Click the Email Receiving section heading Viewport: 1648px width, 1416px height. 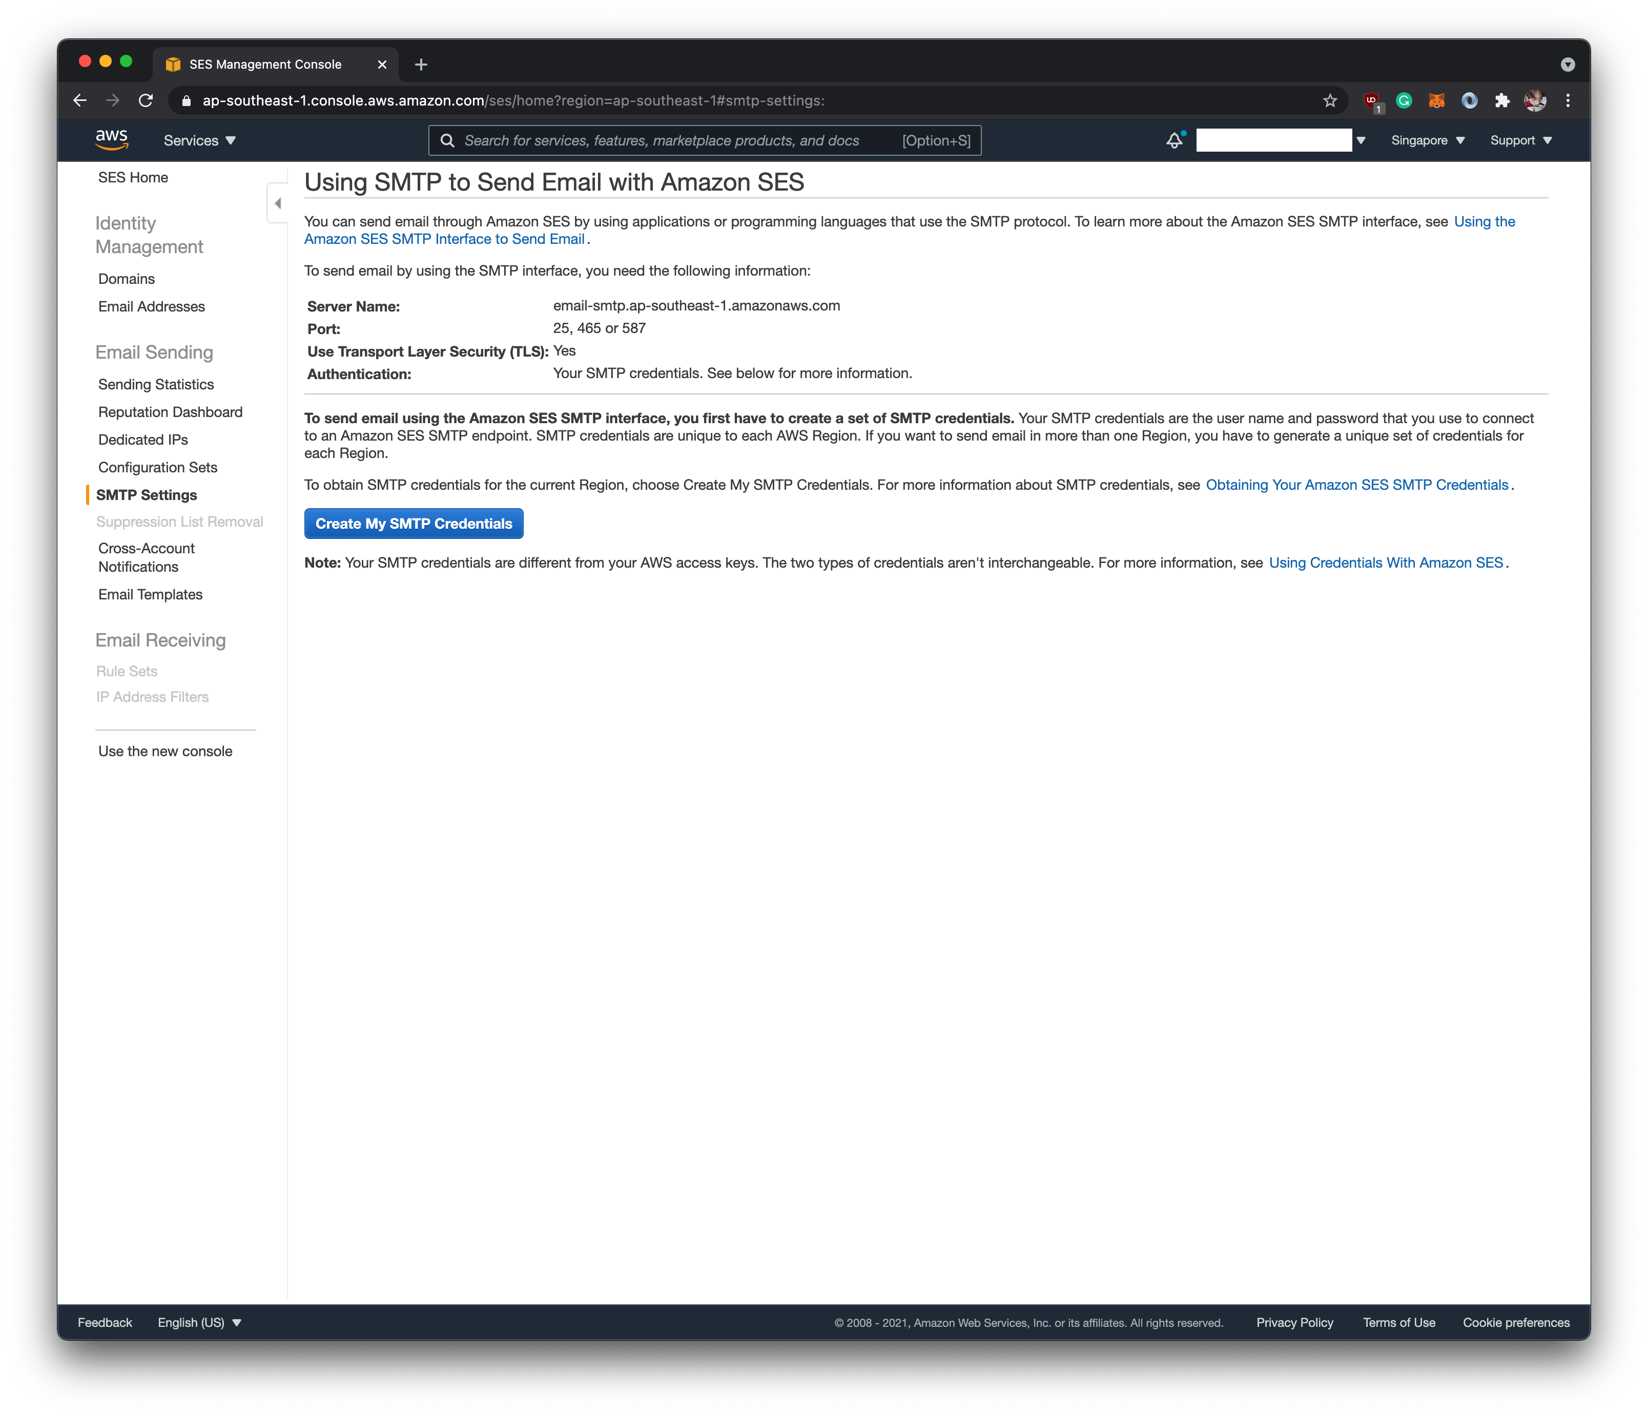pos(161,641)
